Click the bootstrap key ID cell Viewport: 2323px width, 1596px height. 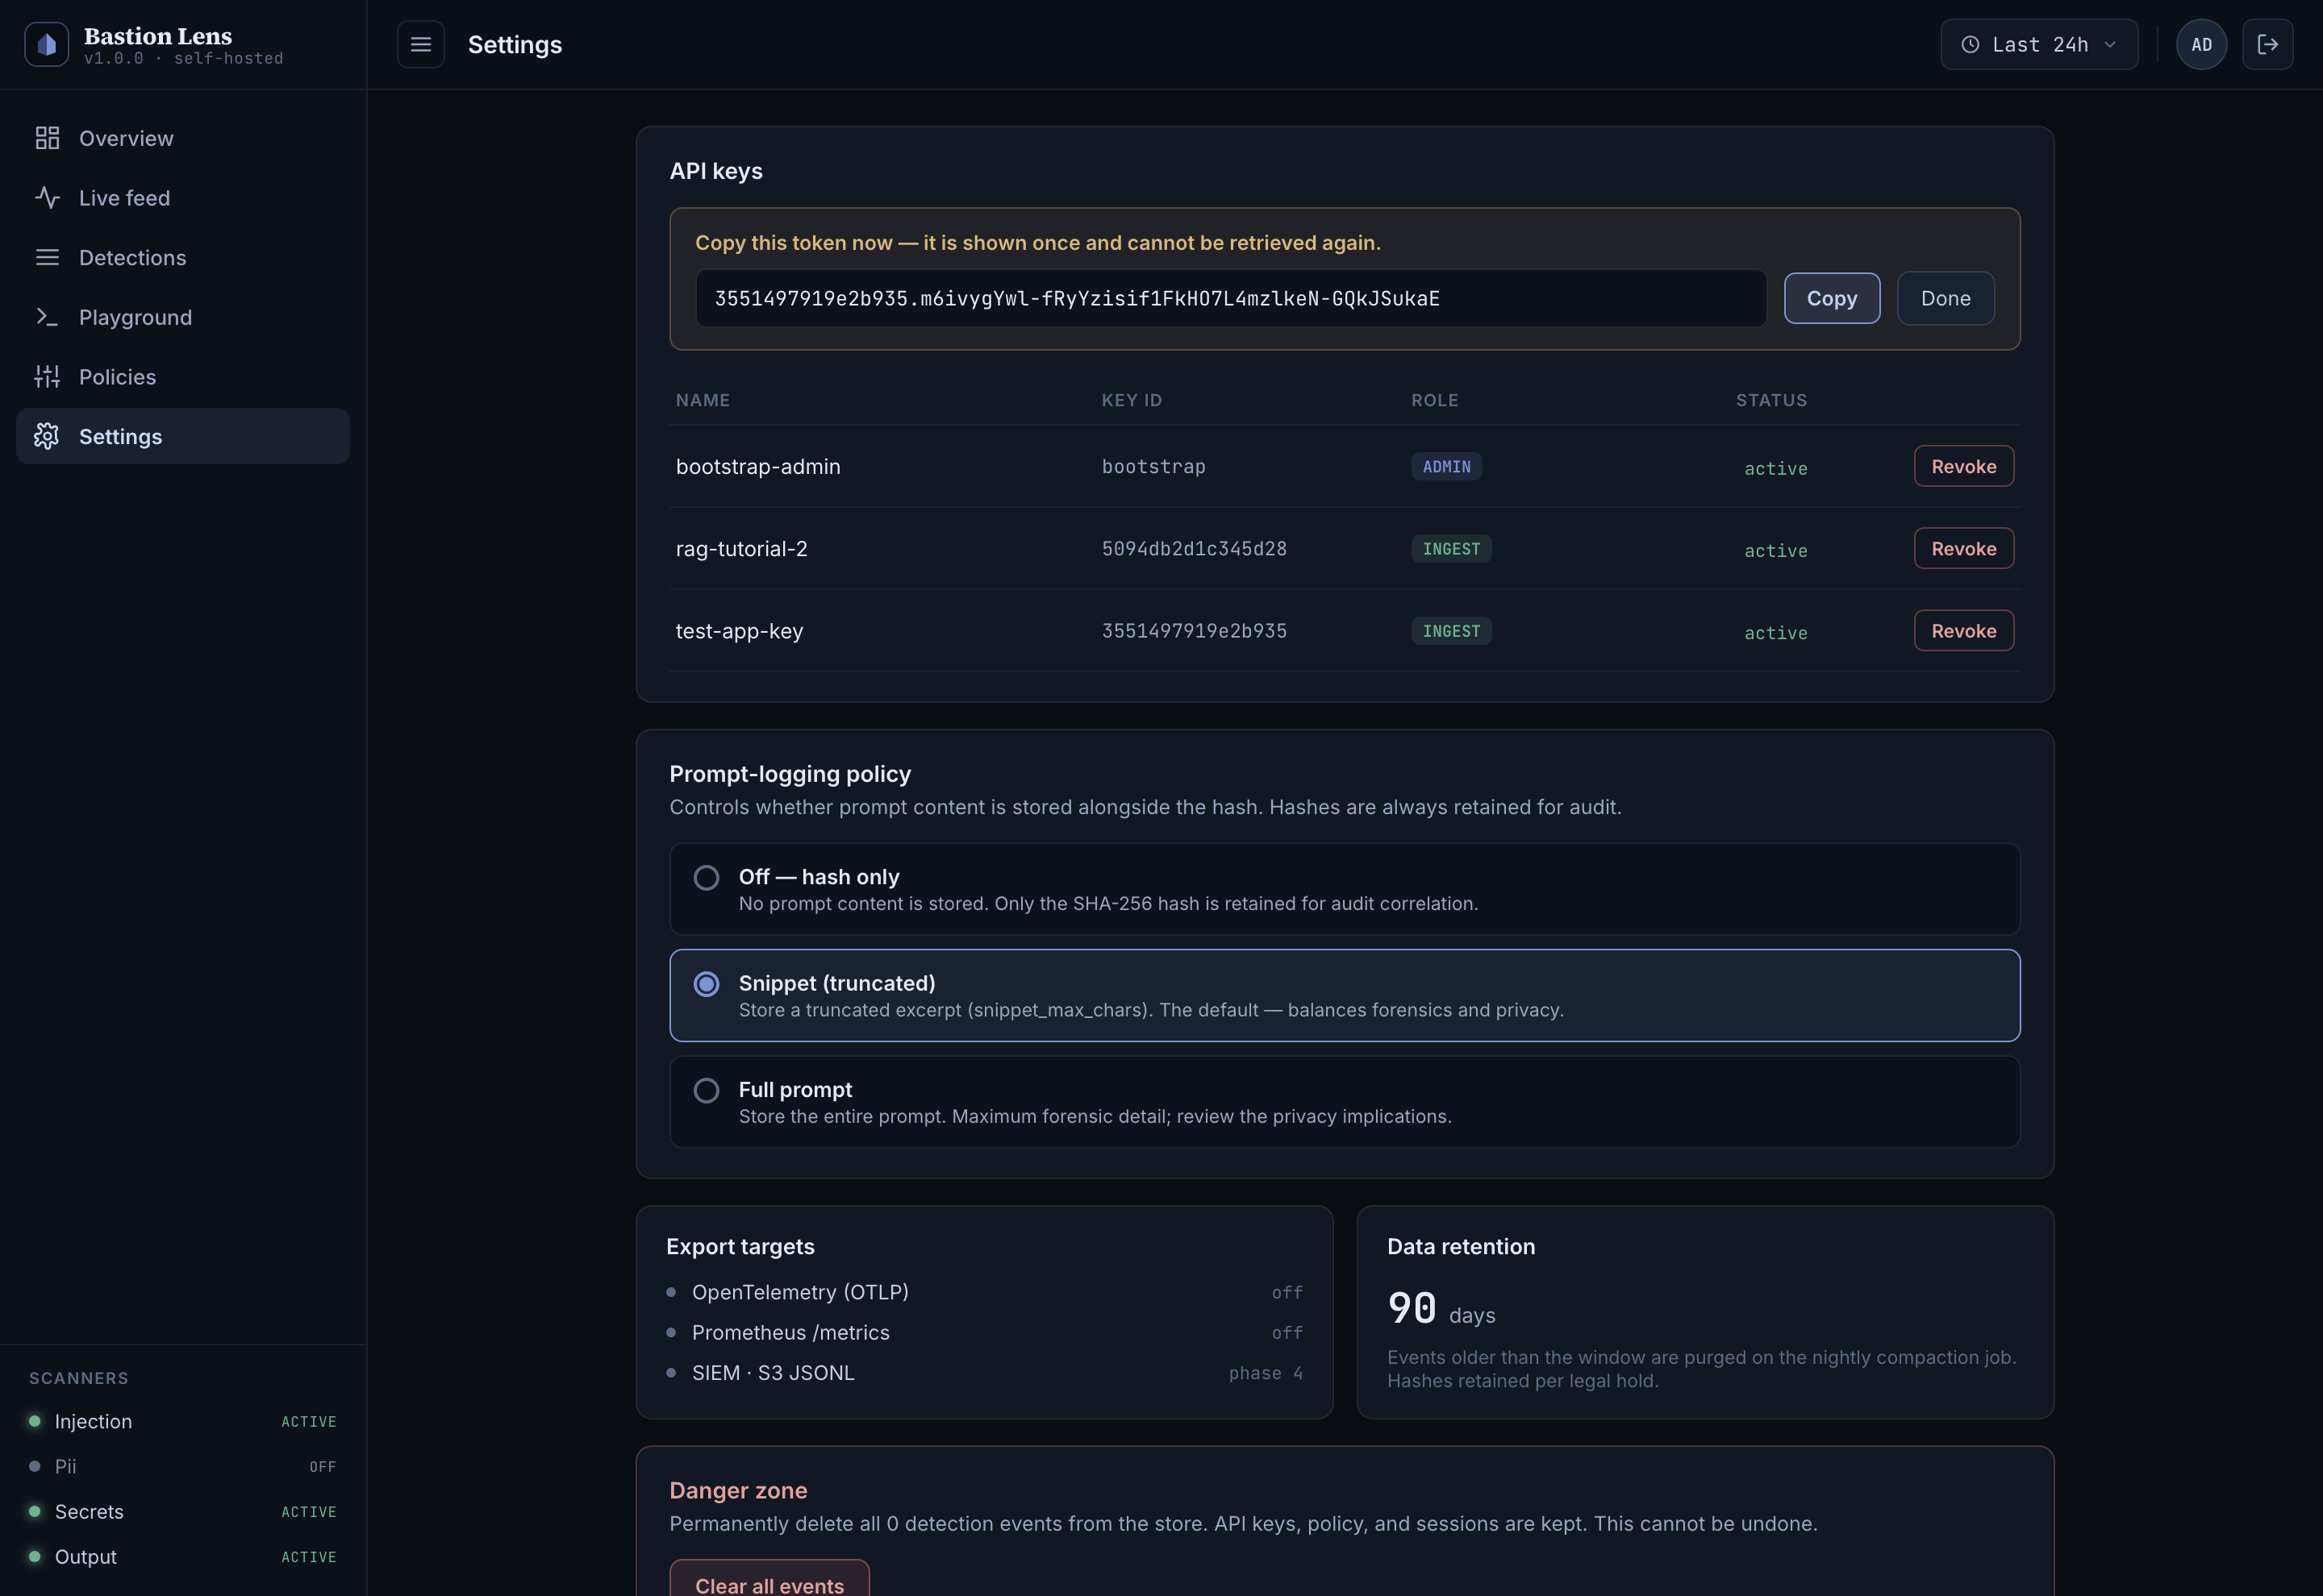click(1153, 467)
